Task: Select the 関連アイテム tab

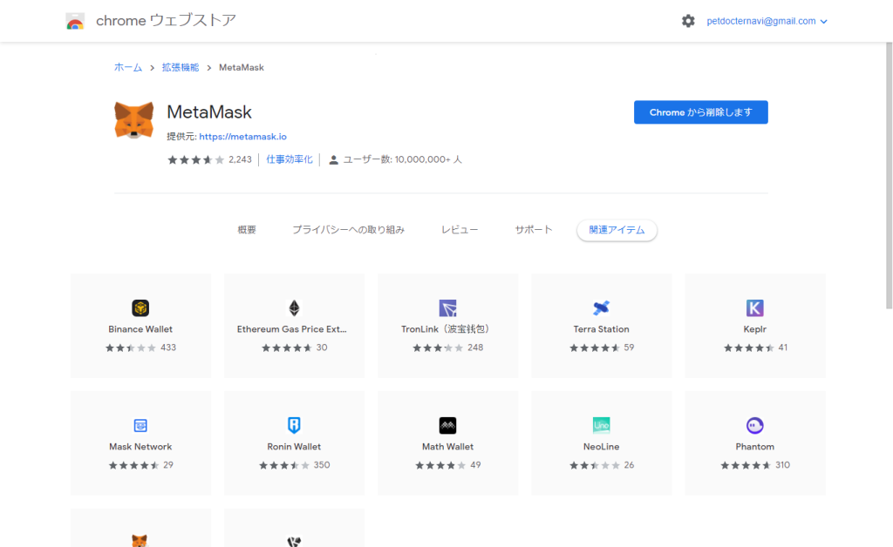Action: [617, 230]
